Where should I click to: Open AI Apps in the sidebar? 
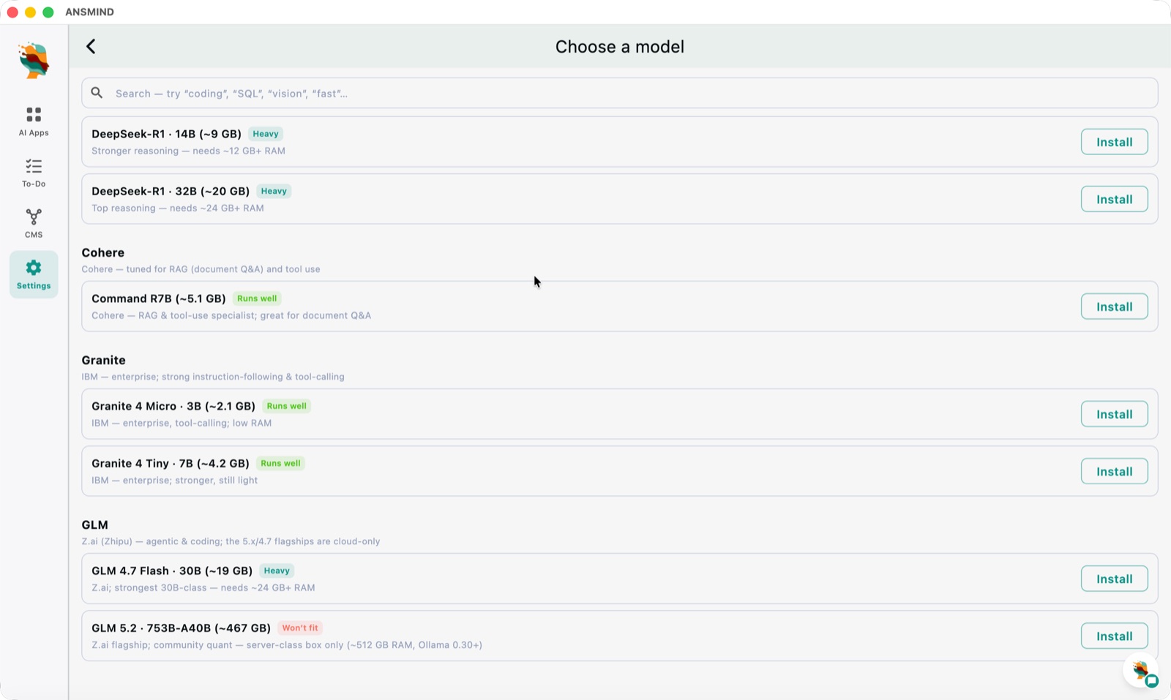[x=34, y=121]
